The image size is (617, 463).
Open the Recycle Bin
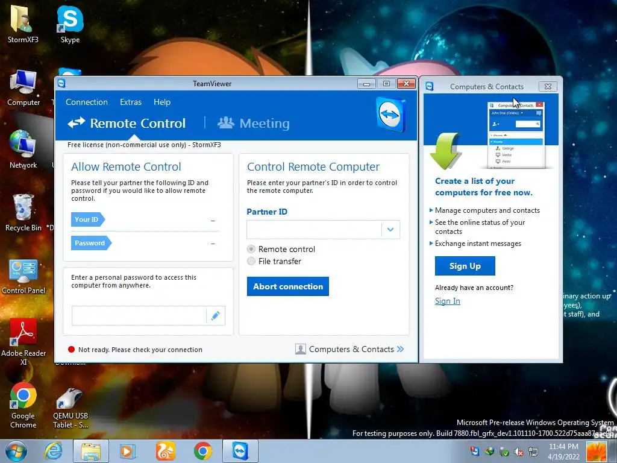tap(23, 213)
